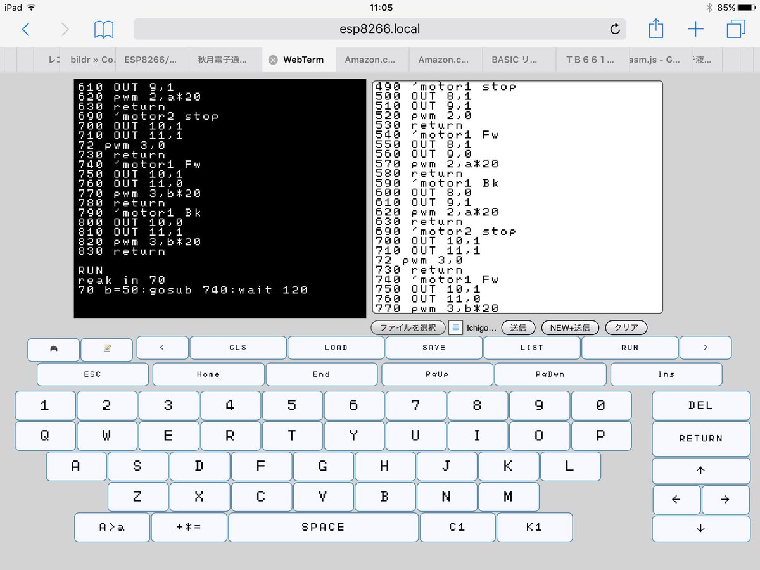The image size is (760, 570).
Task: Click the PgDwn key
Action: point(550,374)
